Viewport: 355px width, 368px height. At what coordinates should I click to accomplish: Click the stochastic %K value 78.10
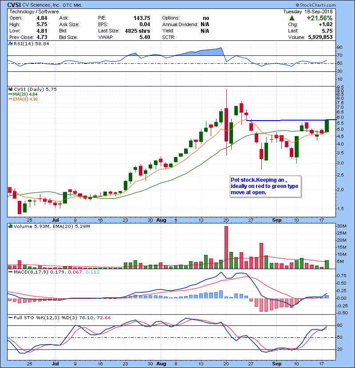coord(86,317)
